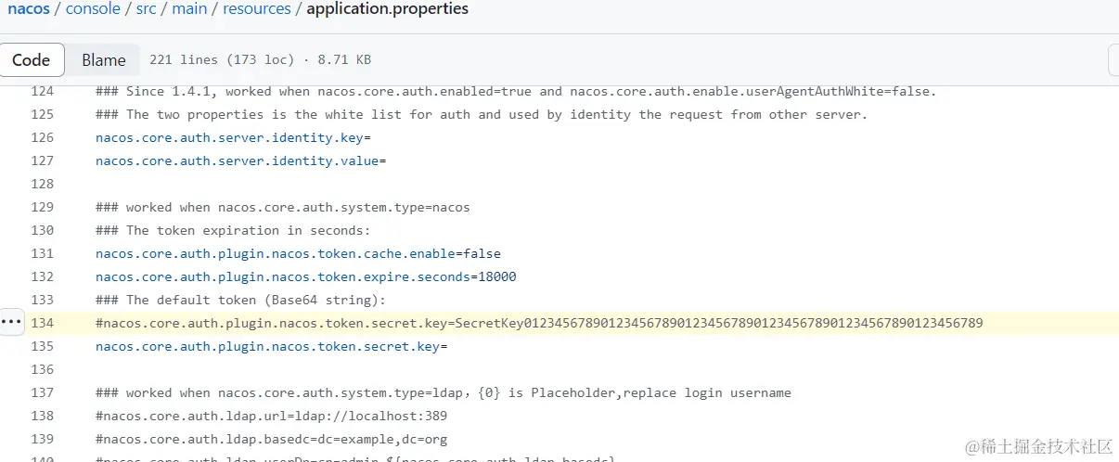Select the application.properties file name

coord(387,9)
